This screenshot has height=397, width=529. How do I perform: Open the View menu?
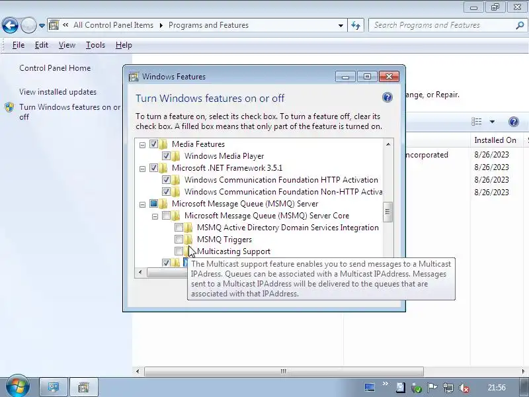click(67, 45)
